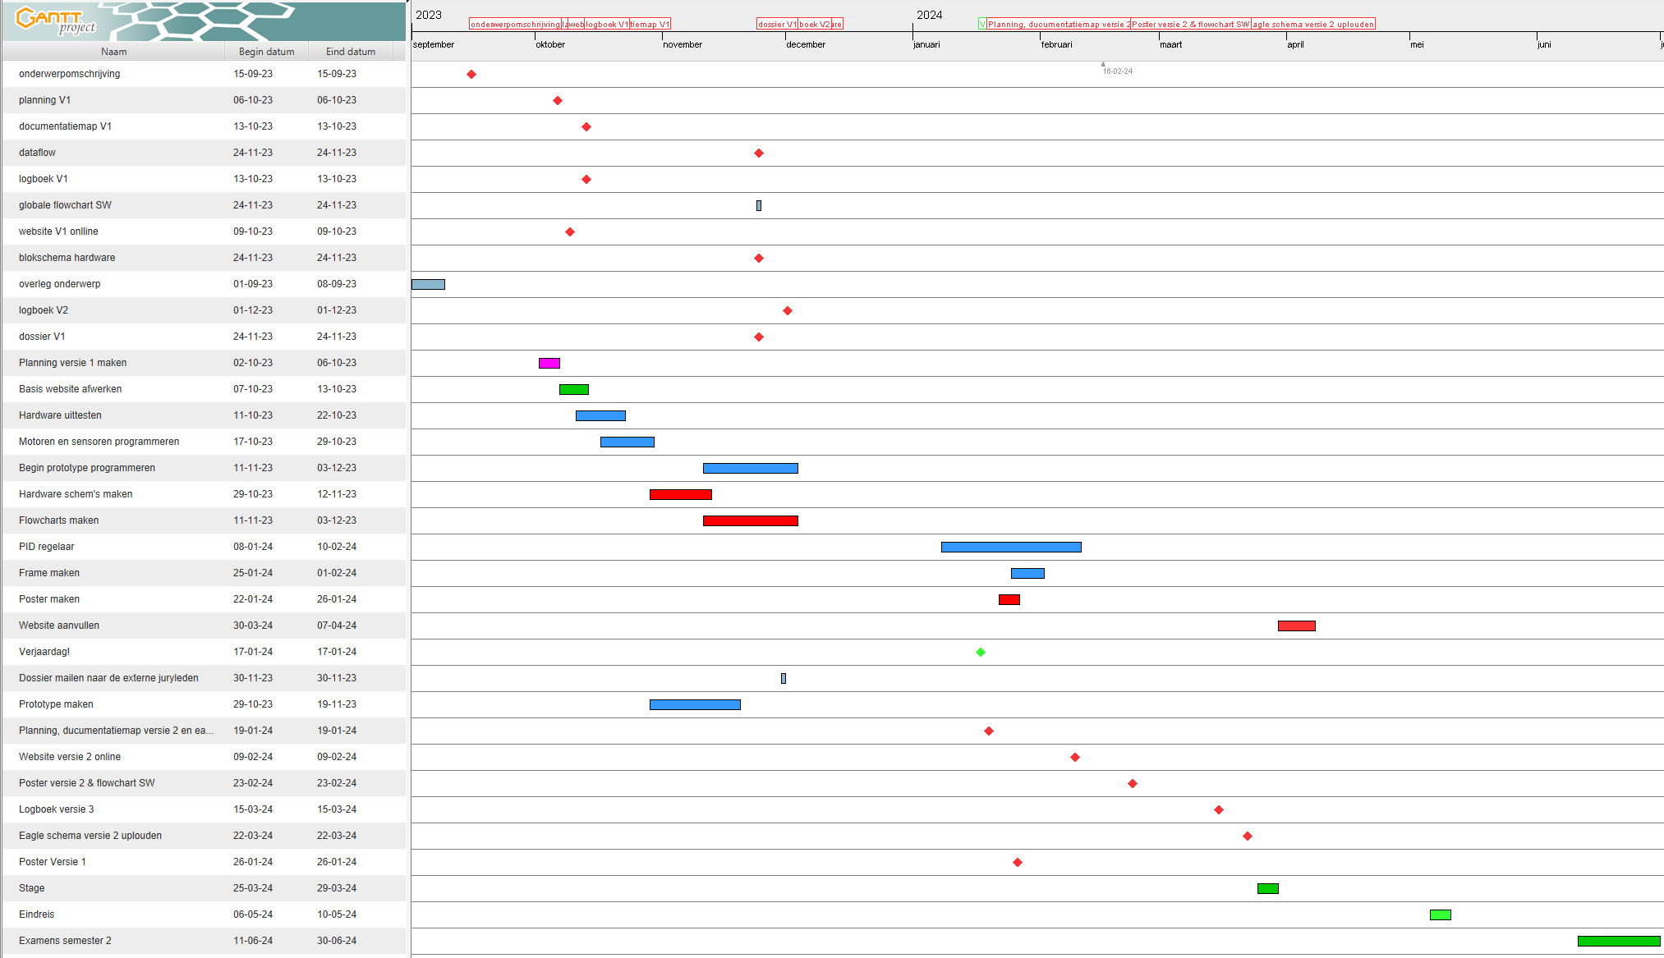This screenshot has width=1664, height=958.
Task: Click the green Verjaardag! milestone diamond
Action: tap(981, 653)
